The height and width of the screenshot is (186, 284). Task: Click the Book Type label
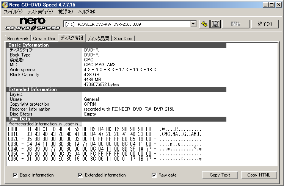[x=20, y=55]
